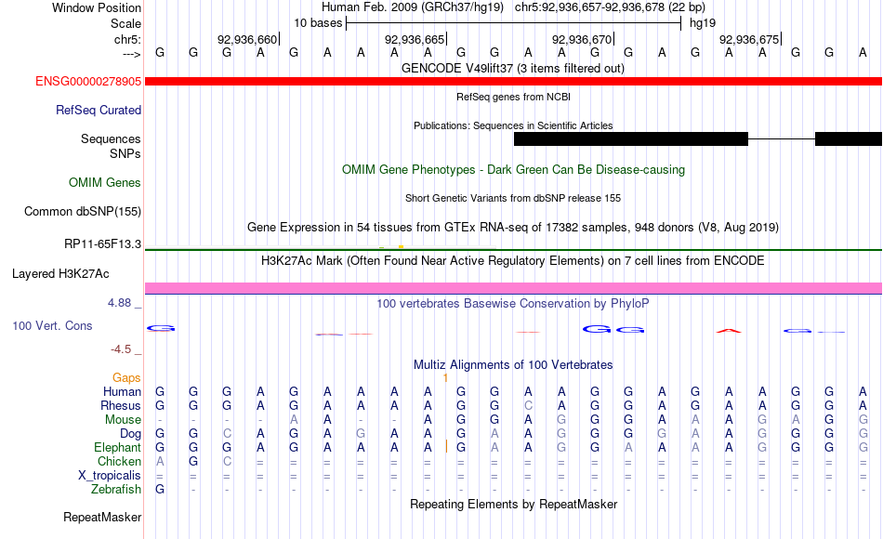This screenshot has width=883, height=539.
Task: Click the G base in Zebrafish row
Action: [x=160, y=489]
